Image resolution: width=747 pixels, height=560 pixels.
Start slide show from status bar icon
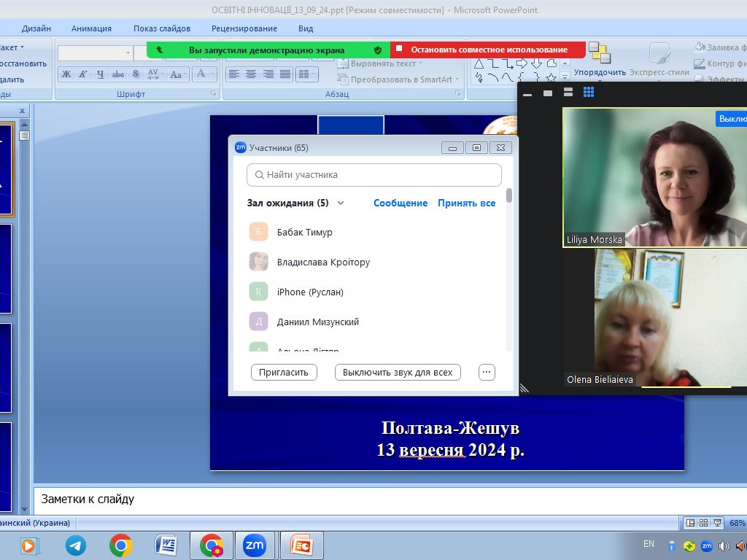click(x=717, y=523)
